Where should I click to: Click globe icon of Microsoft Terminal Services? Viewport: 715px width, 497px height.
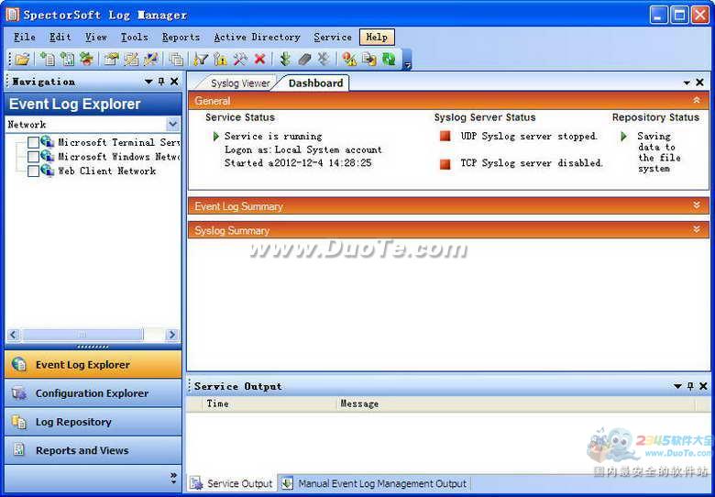(48, 141)
